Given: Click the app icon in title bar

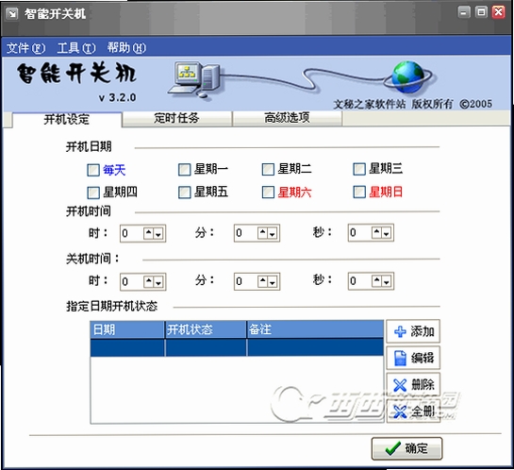Looking at the screenshot, I should click(12, 13).
